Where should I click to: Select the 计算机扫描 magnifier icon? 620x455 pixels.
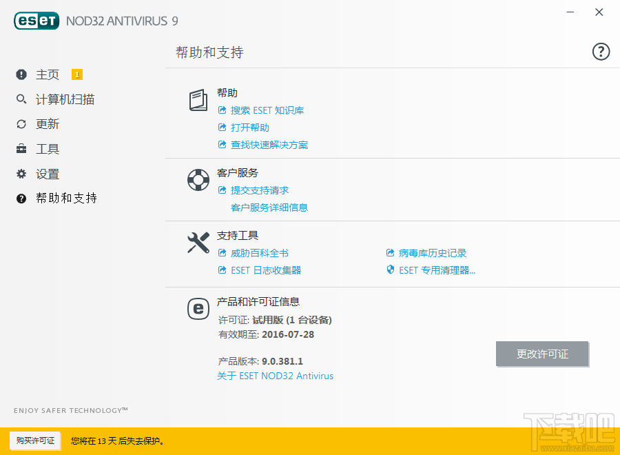click(x=20, y=99)
